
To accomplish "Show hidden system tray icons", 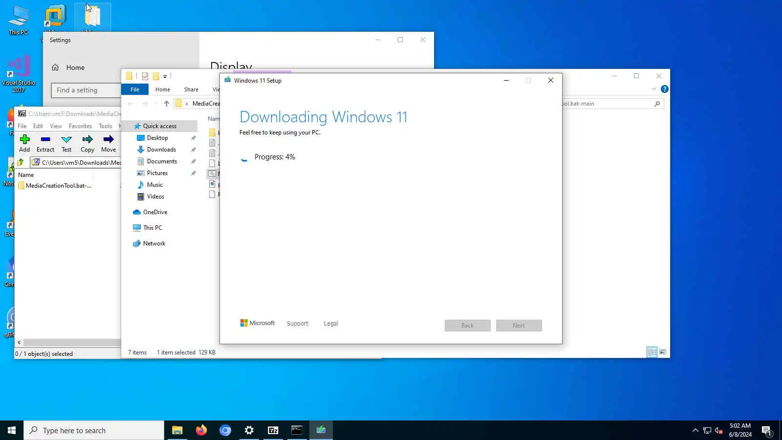I will (x=695, y=430).
